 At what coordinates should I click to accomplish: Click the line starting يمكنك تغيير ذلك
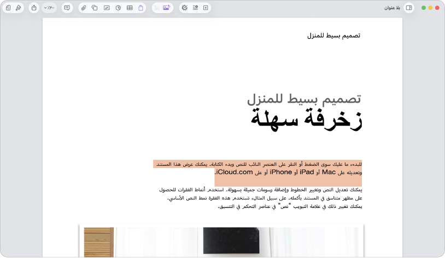pos(290,207)
